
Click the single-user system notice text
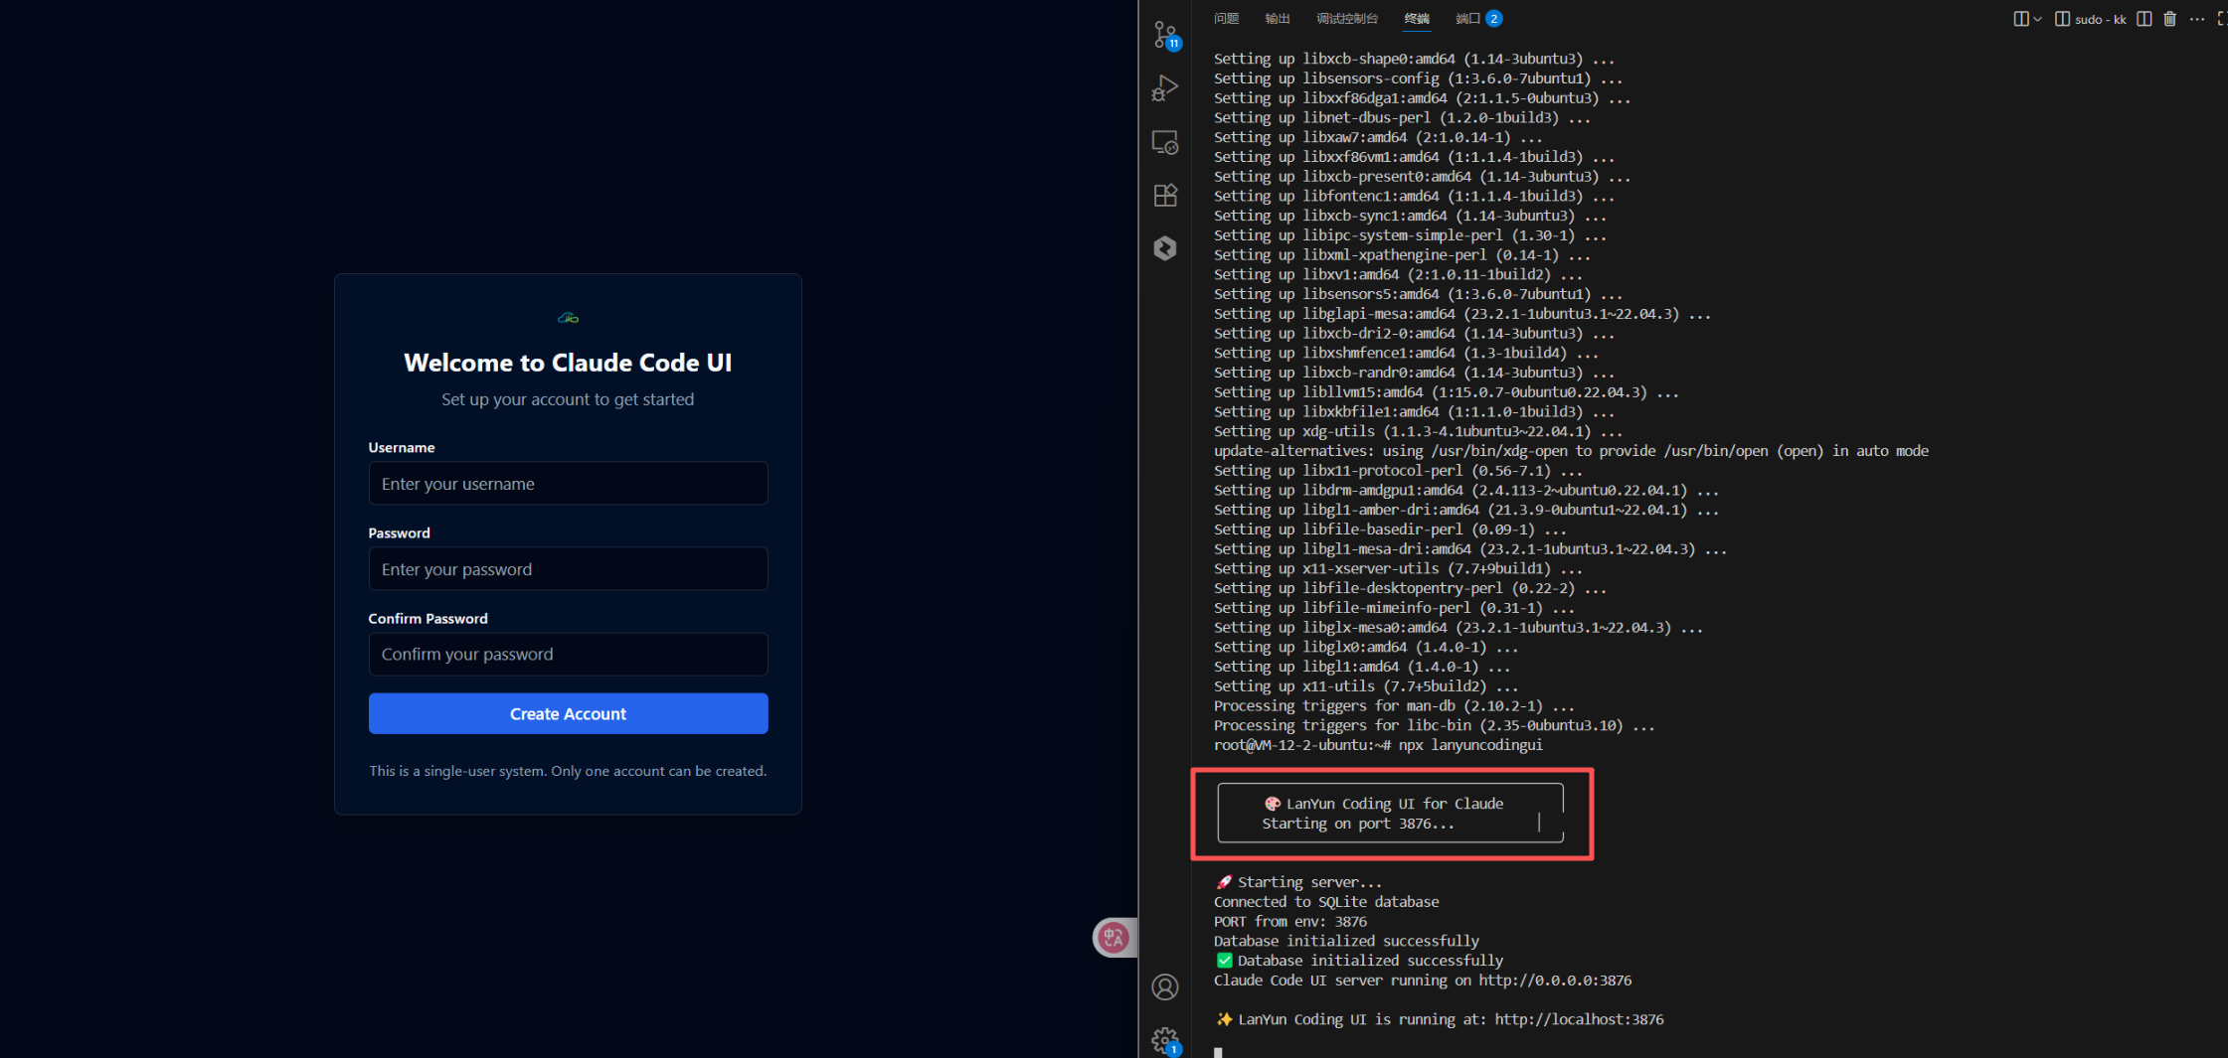[x=568, y=771]
